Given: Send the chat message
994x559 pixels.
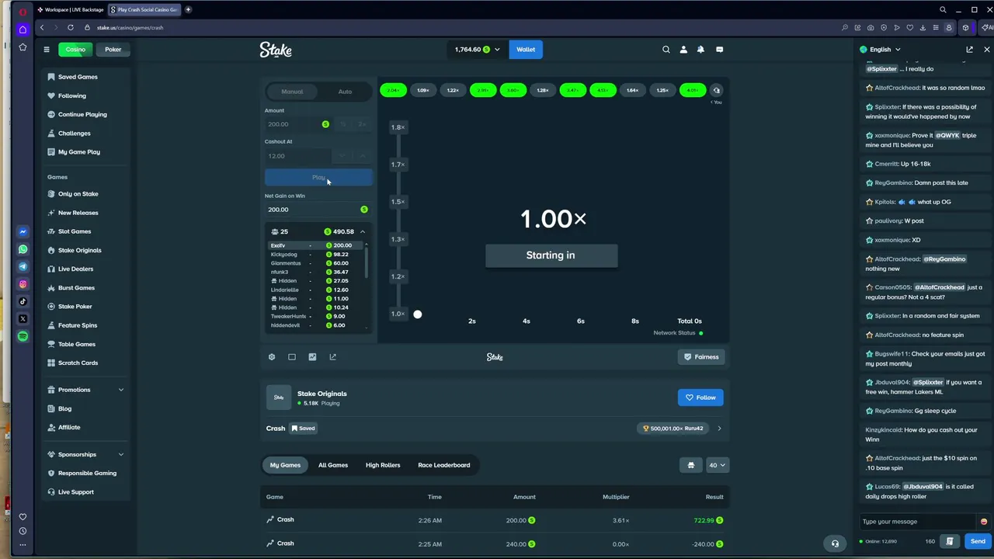Looking at the screenshot, I should [x=978, y=541].
